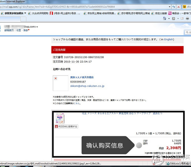Click the broken shop logo image placeholder

pyautogui.click(x=60, y=83)
